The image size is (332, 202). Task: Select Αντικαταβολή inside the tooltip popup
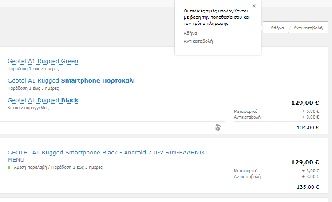198,41
